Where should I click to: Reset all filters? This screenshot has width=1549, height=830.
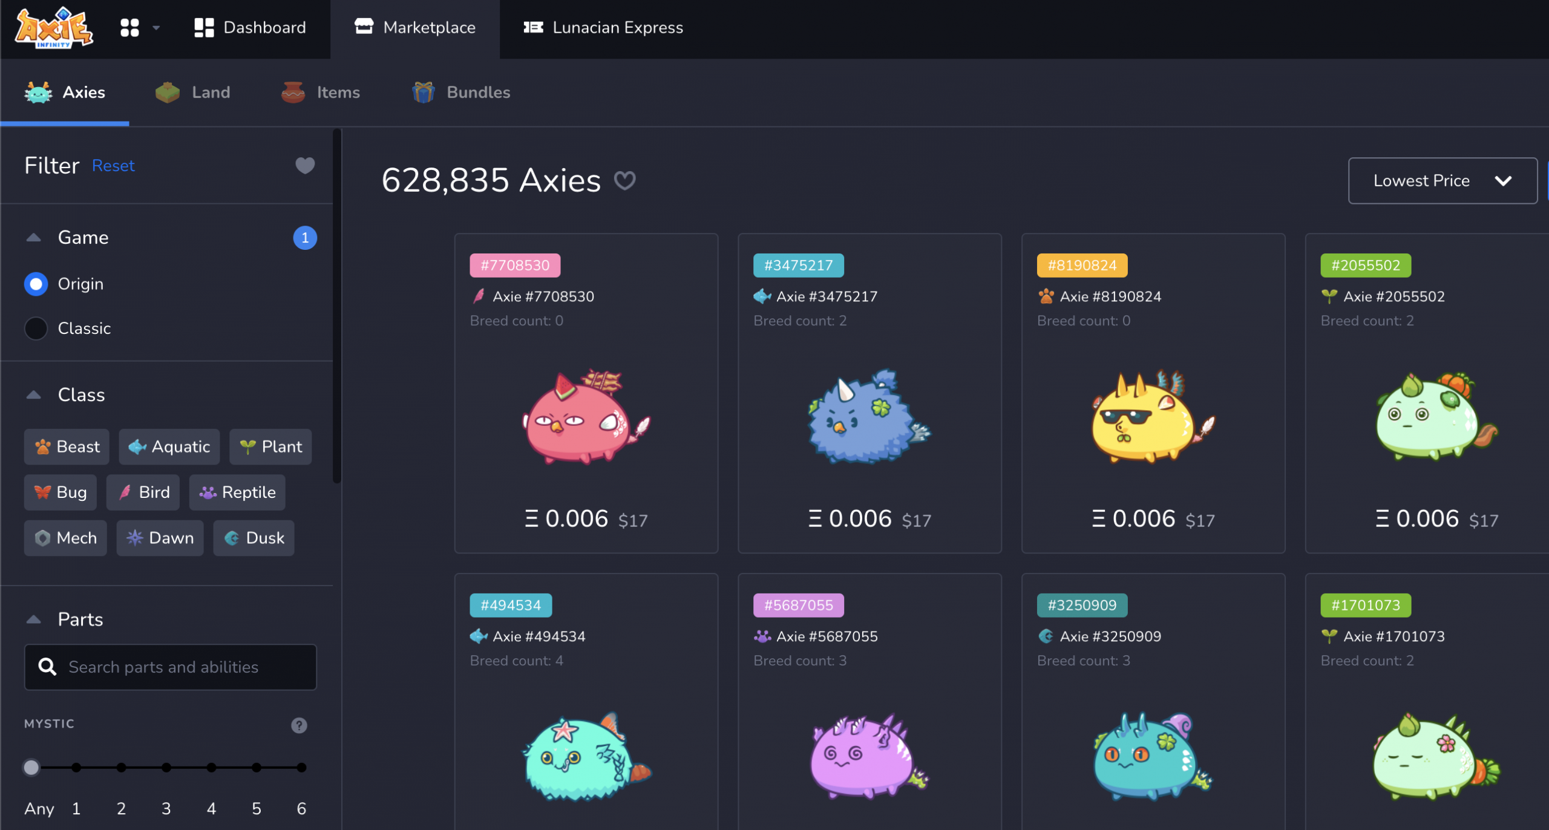[x=113, y=166]
